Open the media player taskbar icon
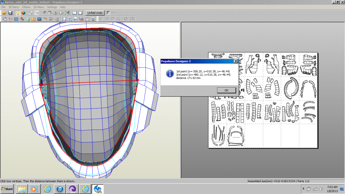The height and width of the screenshot is (194, 345). pos(34,189)
